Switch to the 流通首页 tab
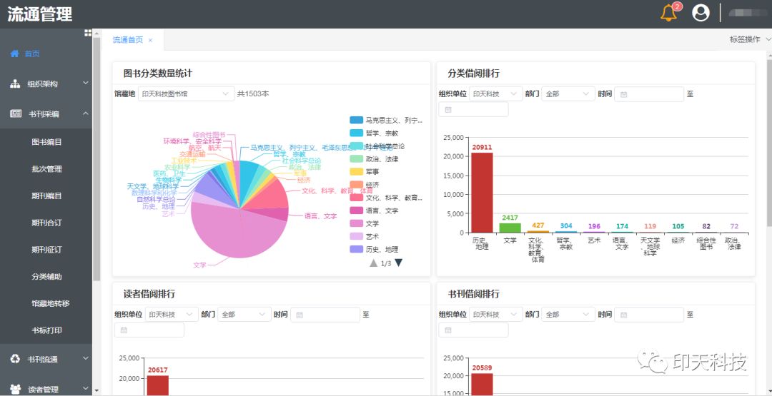 (x=128, y=40)
